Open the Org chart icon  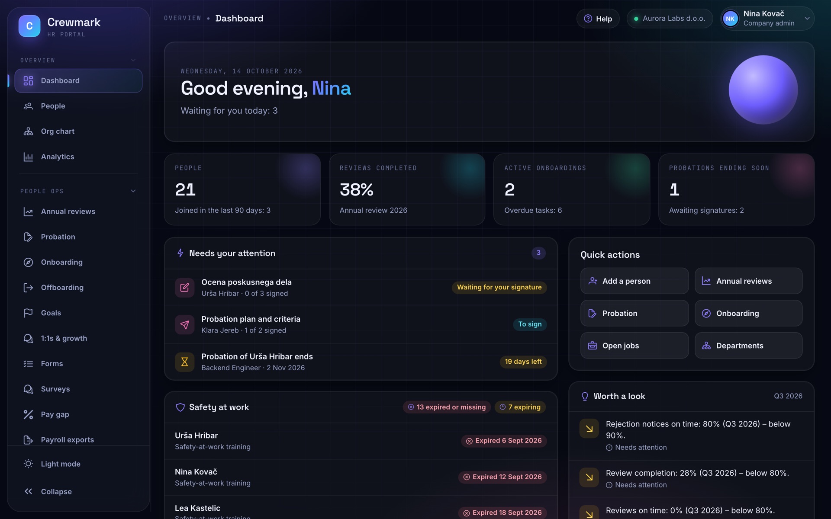tap(28, 131)
